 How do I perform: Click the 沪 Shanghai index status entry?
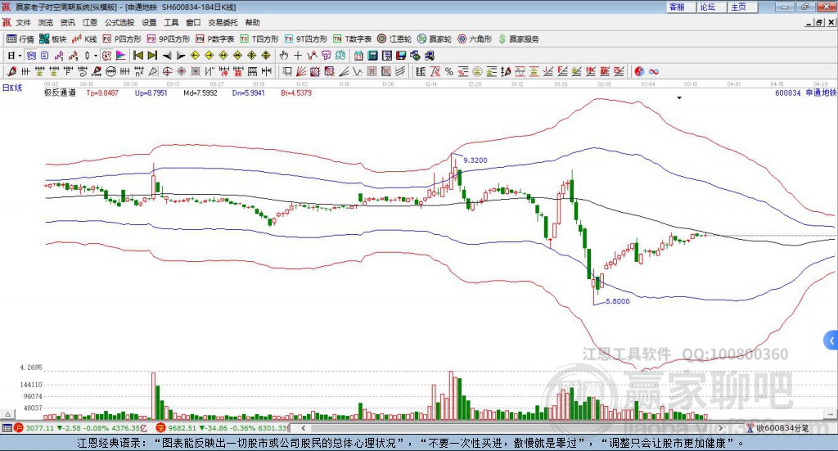point(80,428)
